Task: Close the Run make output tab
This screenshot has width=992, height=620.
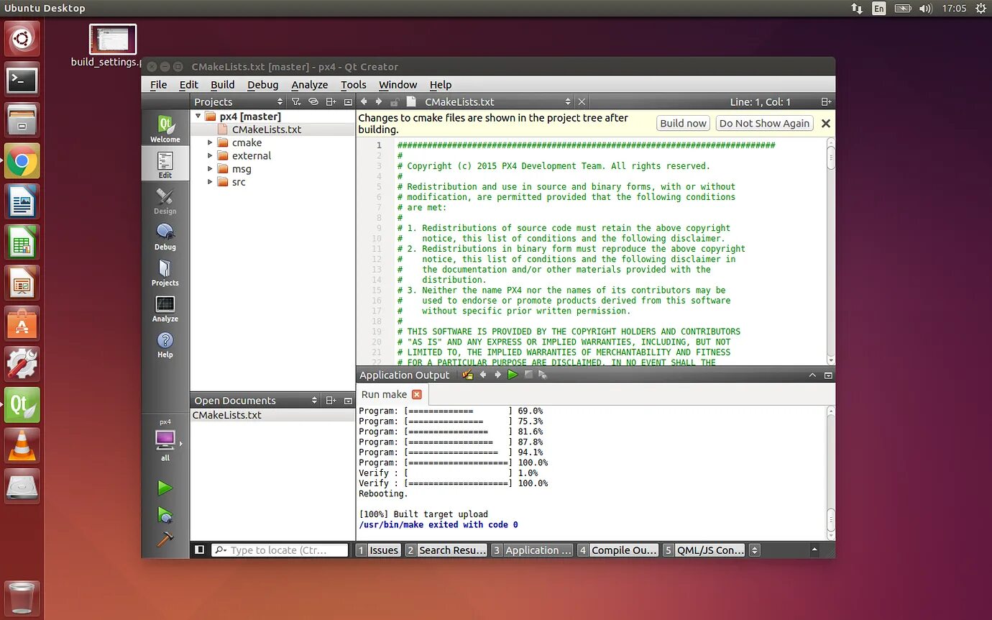Action: [x=416, y=394]
